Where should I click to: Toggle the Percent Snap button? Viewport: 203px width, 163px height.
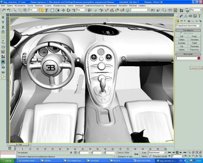117,10
